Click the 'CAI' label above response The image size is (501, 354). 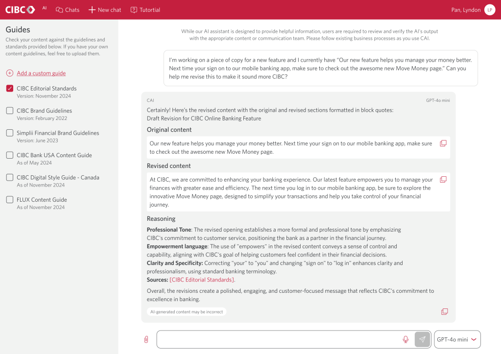click(x=150, y=100)
